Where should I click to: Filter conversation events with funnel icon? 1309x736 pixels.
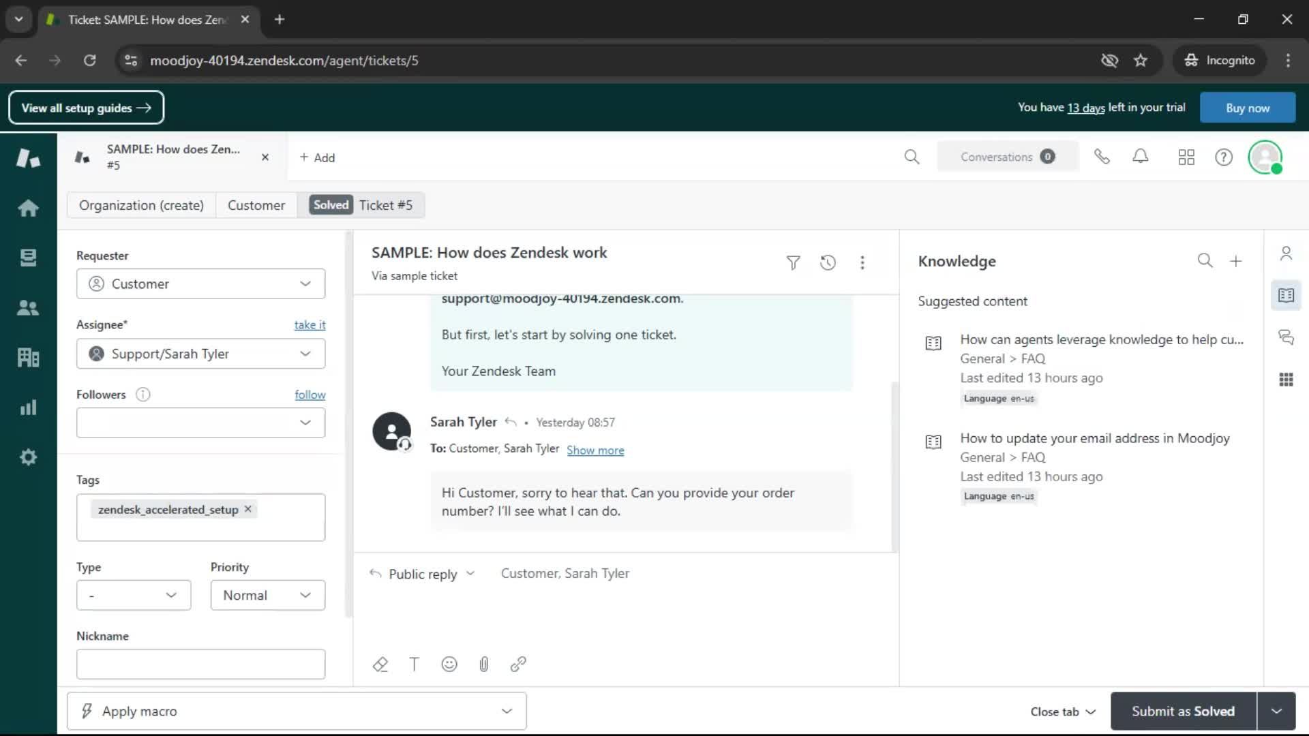click(793, 262)
